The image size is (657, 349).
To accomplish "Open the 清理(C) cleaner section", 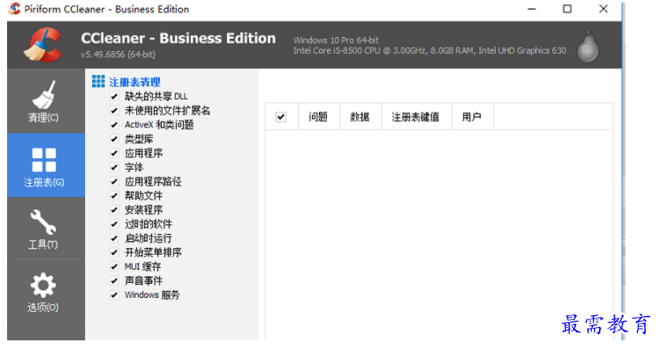I will pyautogui.click(x=46, y=101).
